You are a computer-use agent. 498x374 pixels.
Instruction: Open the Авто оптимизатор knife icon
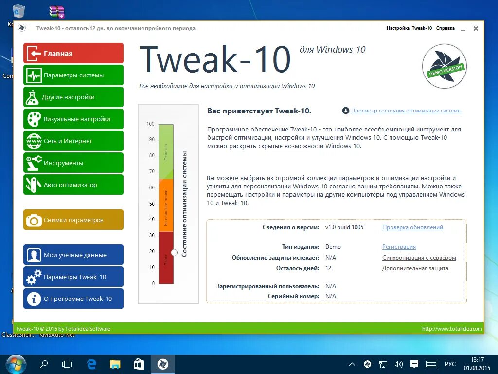pyautogui.click(x=34, y=185)
